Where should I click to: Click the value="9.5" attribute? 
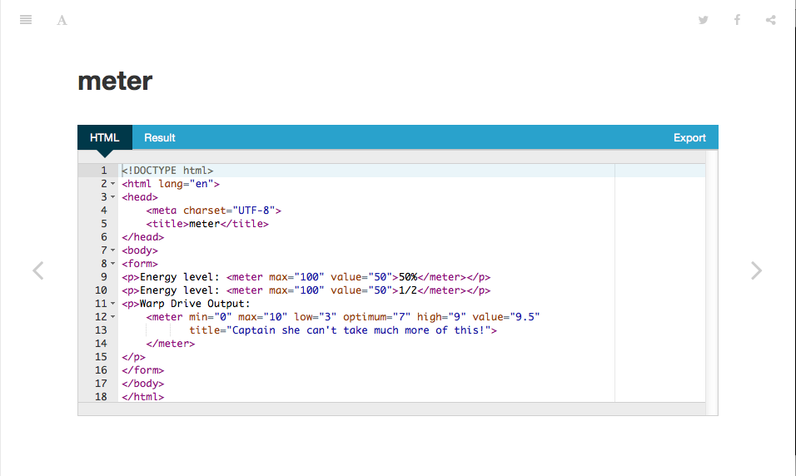(506, 317)
